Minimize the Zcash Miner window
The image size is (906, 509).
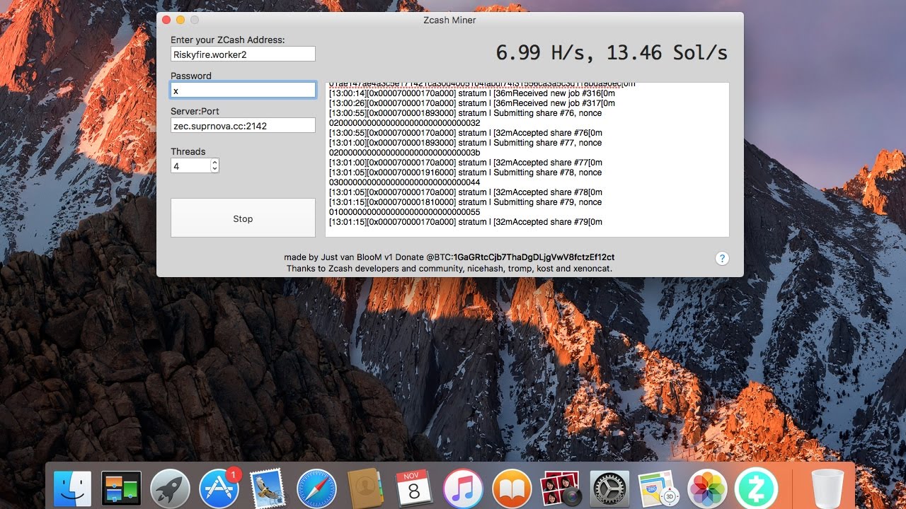180,20
